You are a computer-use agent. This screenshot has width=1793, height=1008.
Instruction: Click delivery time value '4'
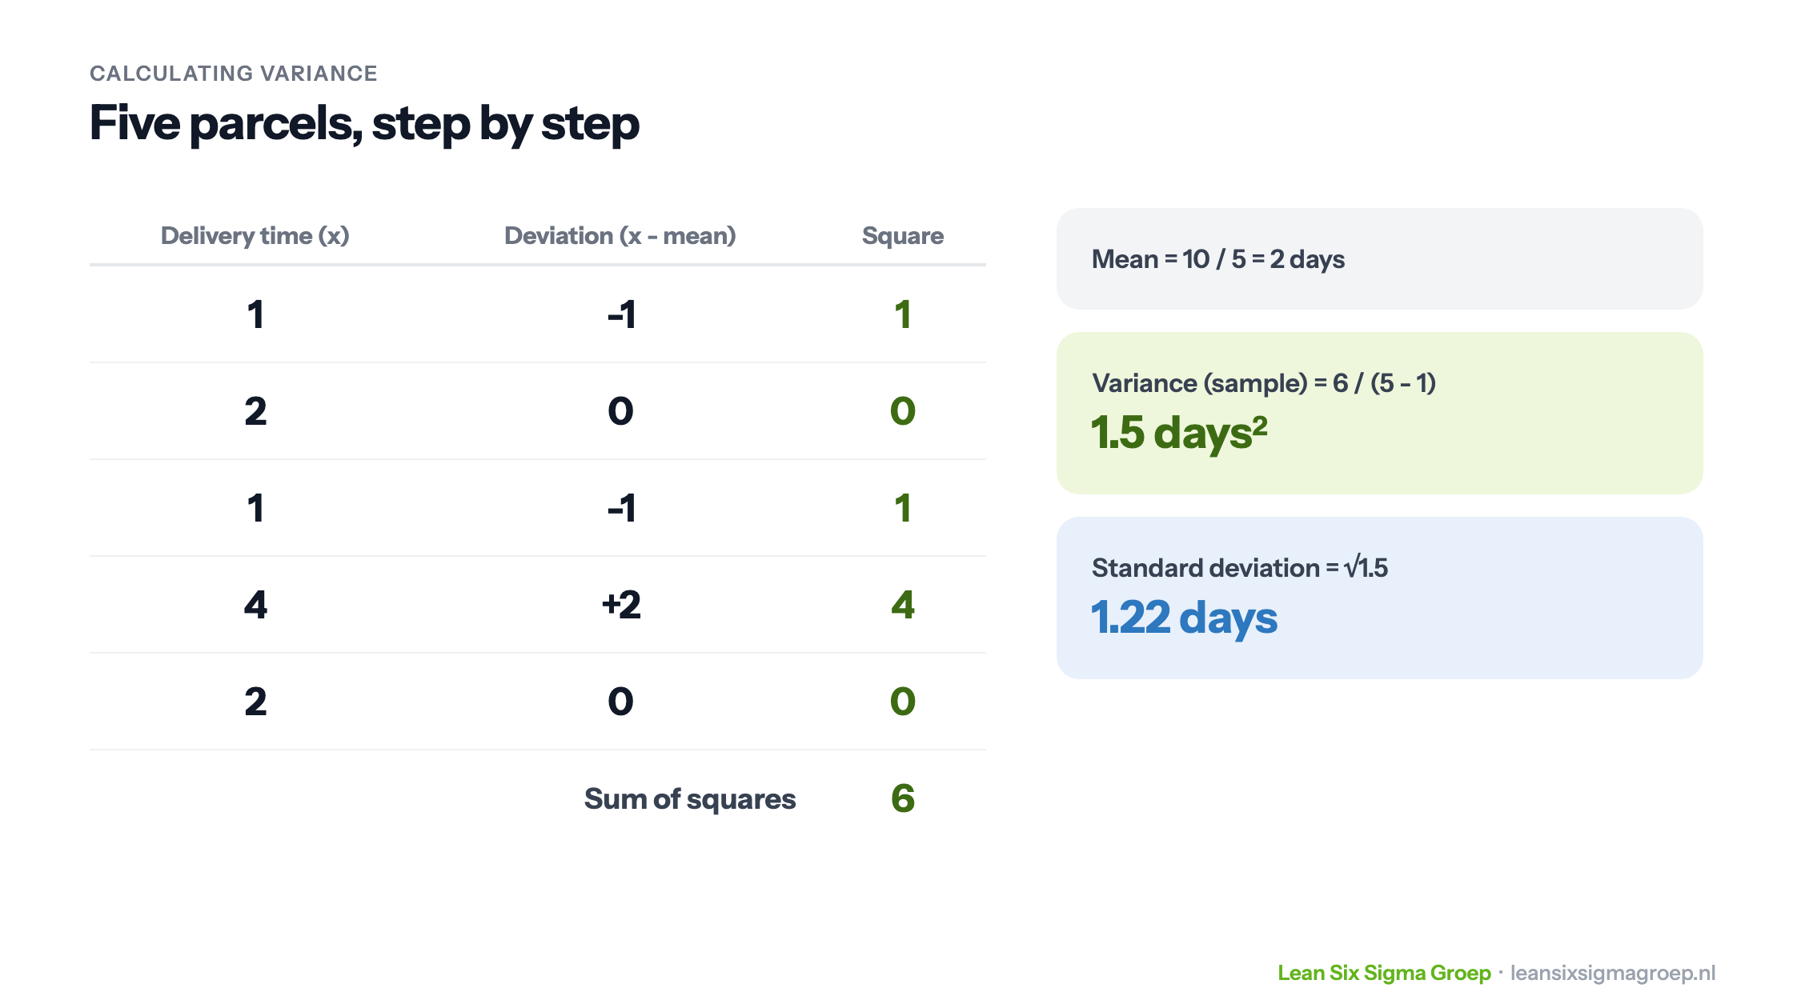(x=255, y=605)
